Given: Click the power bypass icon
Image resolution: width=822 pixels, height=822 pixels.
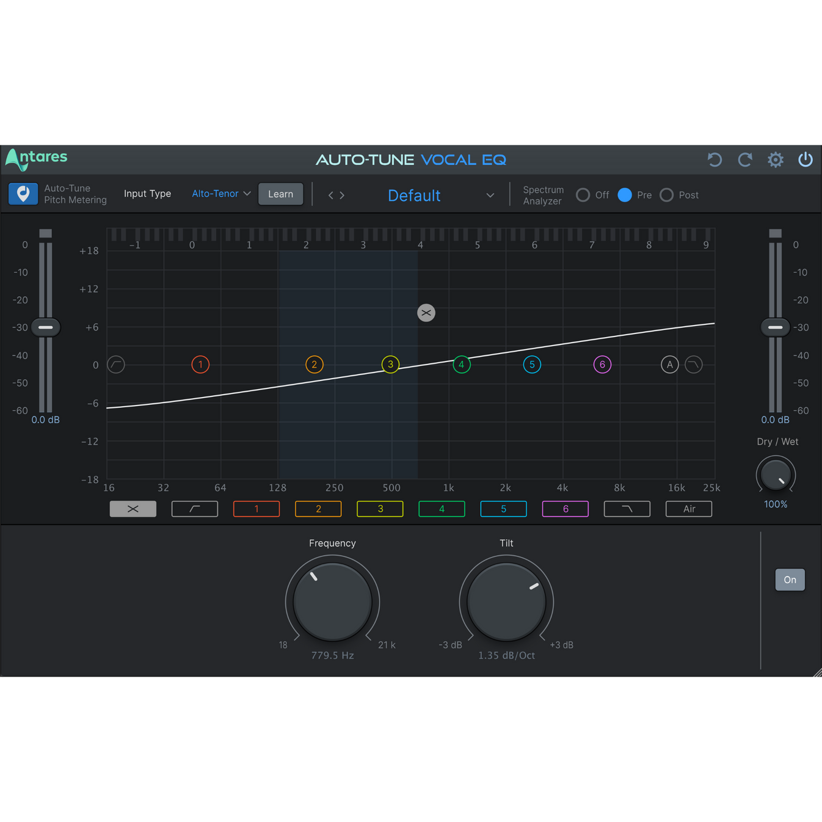Looking at the screenshot, I should point(805,159).
